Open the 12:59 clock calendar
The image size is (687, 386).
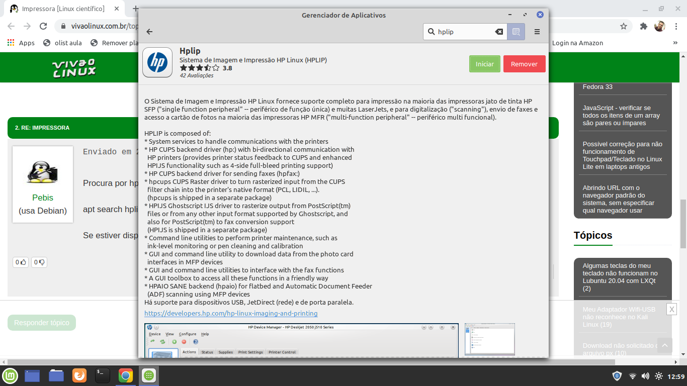tap(676, 376)
